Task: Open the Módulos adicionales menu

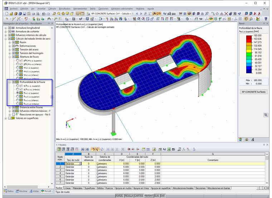Action: 122,9
